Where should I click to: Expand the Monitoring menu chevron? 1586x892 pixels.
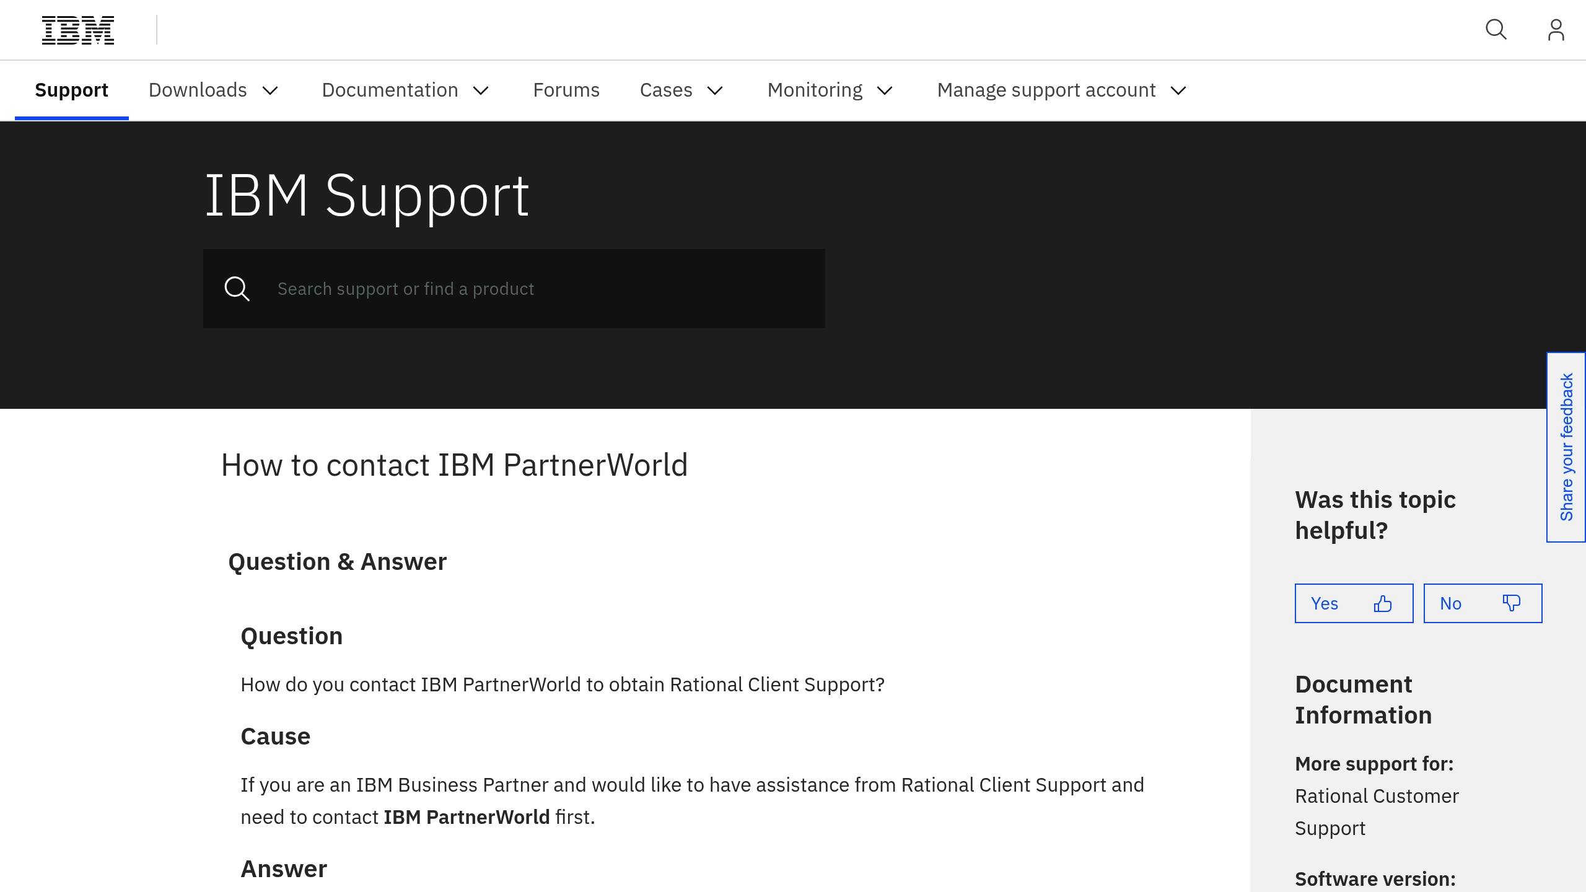point(885,90)
